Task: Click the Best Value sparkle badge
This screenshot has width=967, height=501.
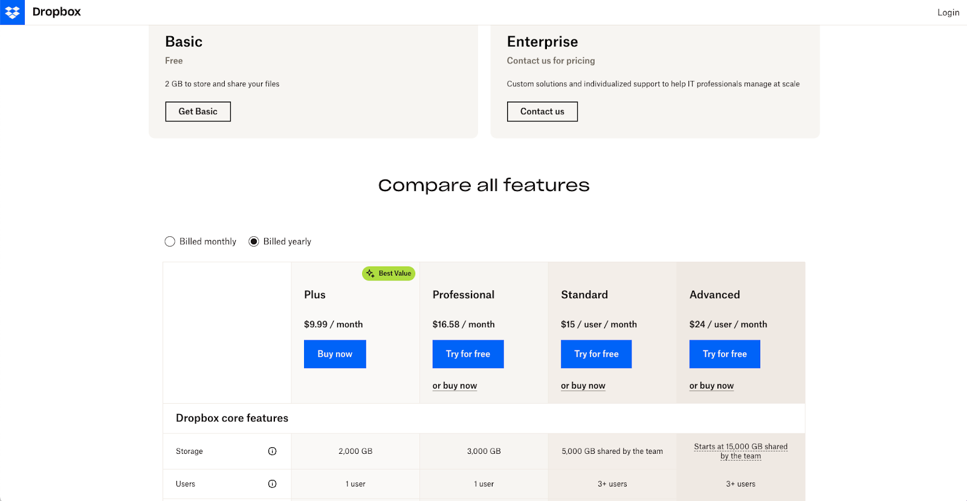Action: pos(389,274)
